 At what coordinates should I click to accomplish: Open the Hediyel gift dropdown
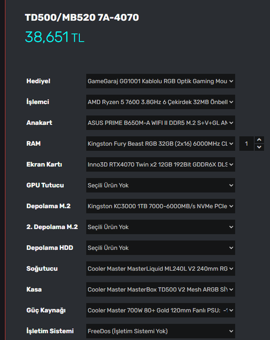(x=160, y=81)
